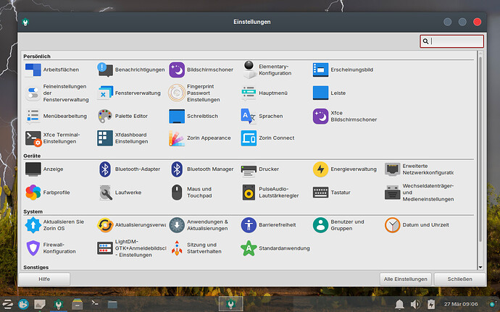500x312 pixels.
Task: Open LightDM GTK+ Anmeldebildschirm Einstellungen
Action: 131,248
